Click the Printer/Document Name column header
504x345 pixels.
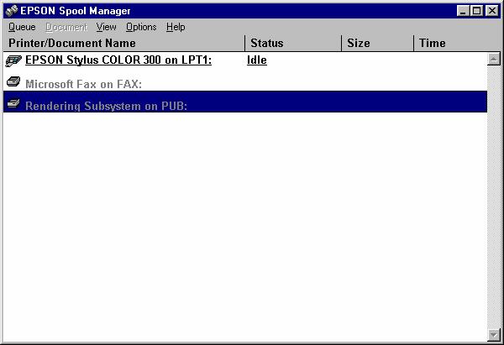[x=123, y=43]
